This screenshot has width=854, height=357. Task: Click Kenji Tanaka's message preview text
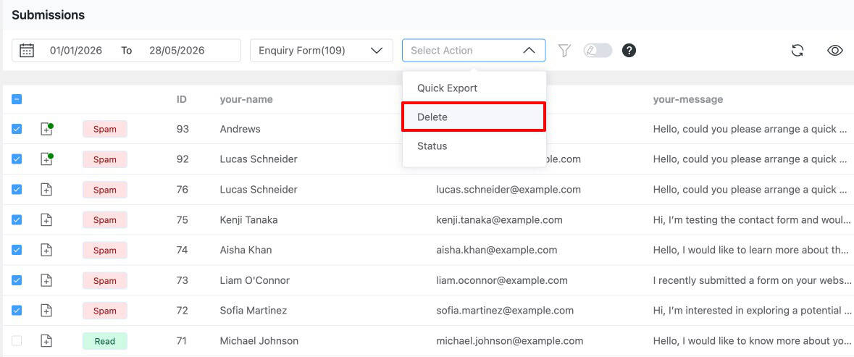[x=750, y=220]
